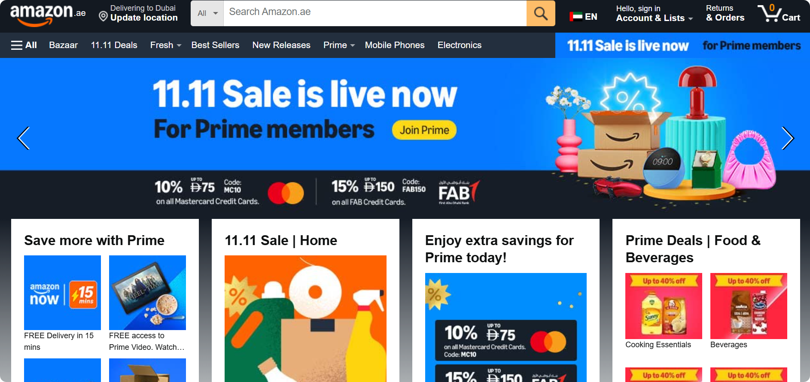Open the hamburger All menu
Image resolution: width=810 pixels, height=382 pixels.
click(x=24, y=45)
